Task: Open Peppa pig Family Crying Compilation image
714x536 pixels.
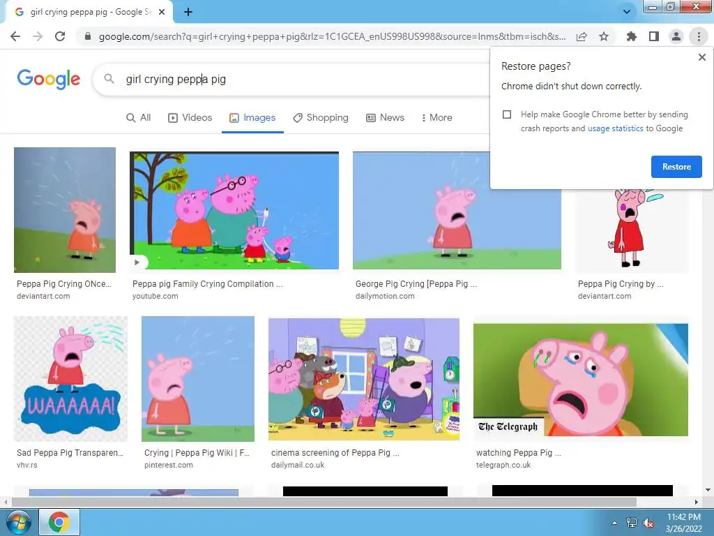Action: (x=234, y=210)
